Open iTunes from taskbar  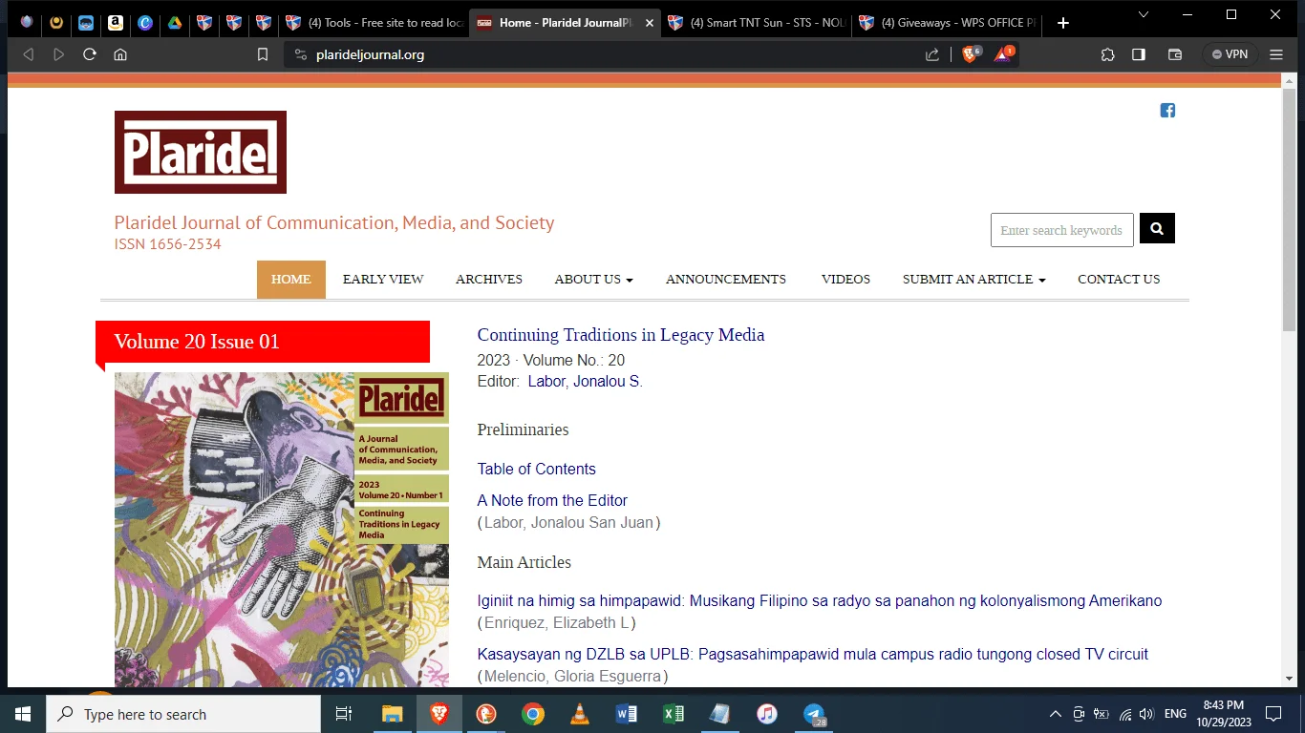(x=767, y=714)
